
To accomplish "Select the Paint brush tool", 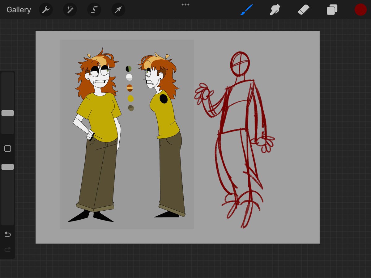I will (x=247, y=10).
